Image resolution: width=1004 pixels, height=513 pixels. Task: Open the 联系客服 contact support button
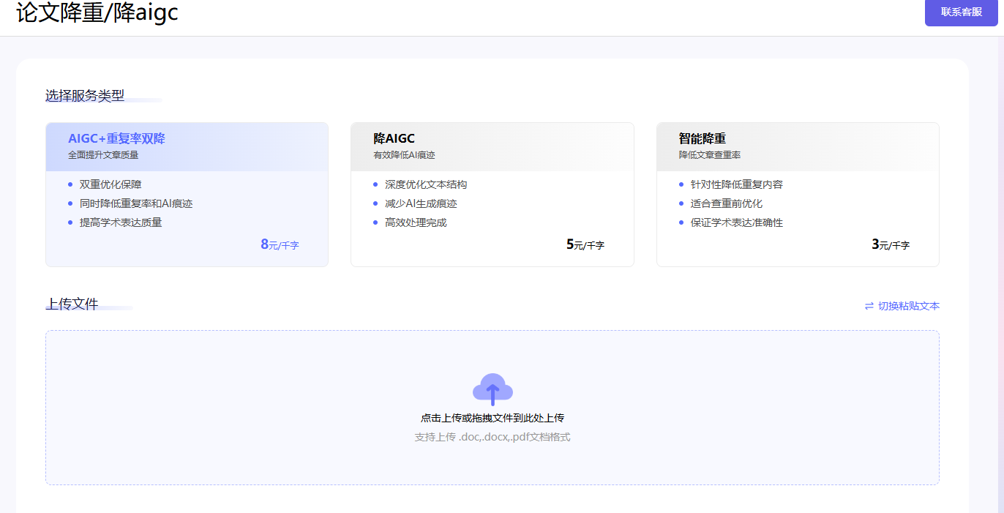coord(961,13)
